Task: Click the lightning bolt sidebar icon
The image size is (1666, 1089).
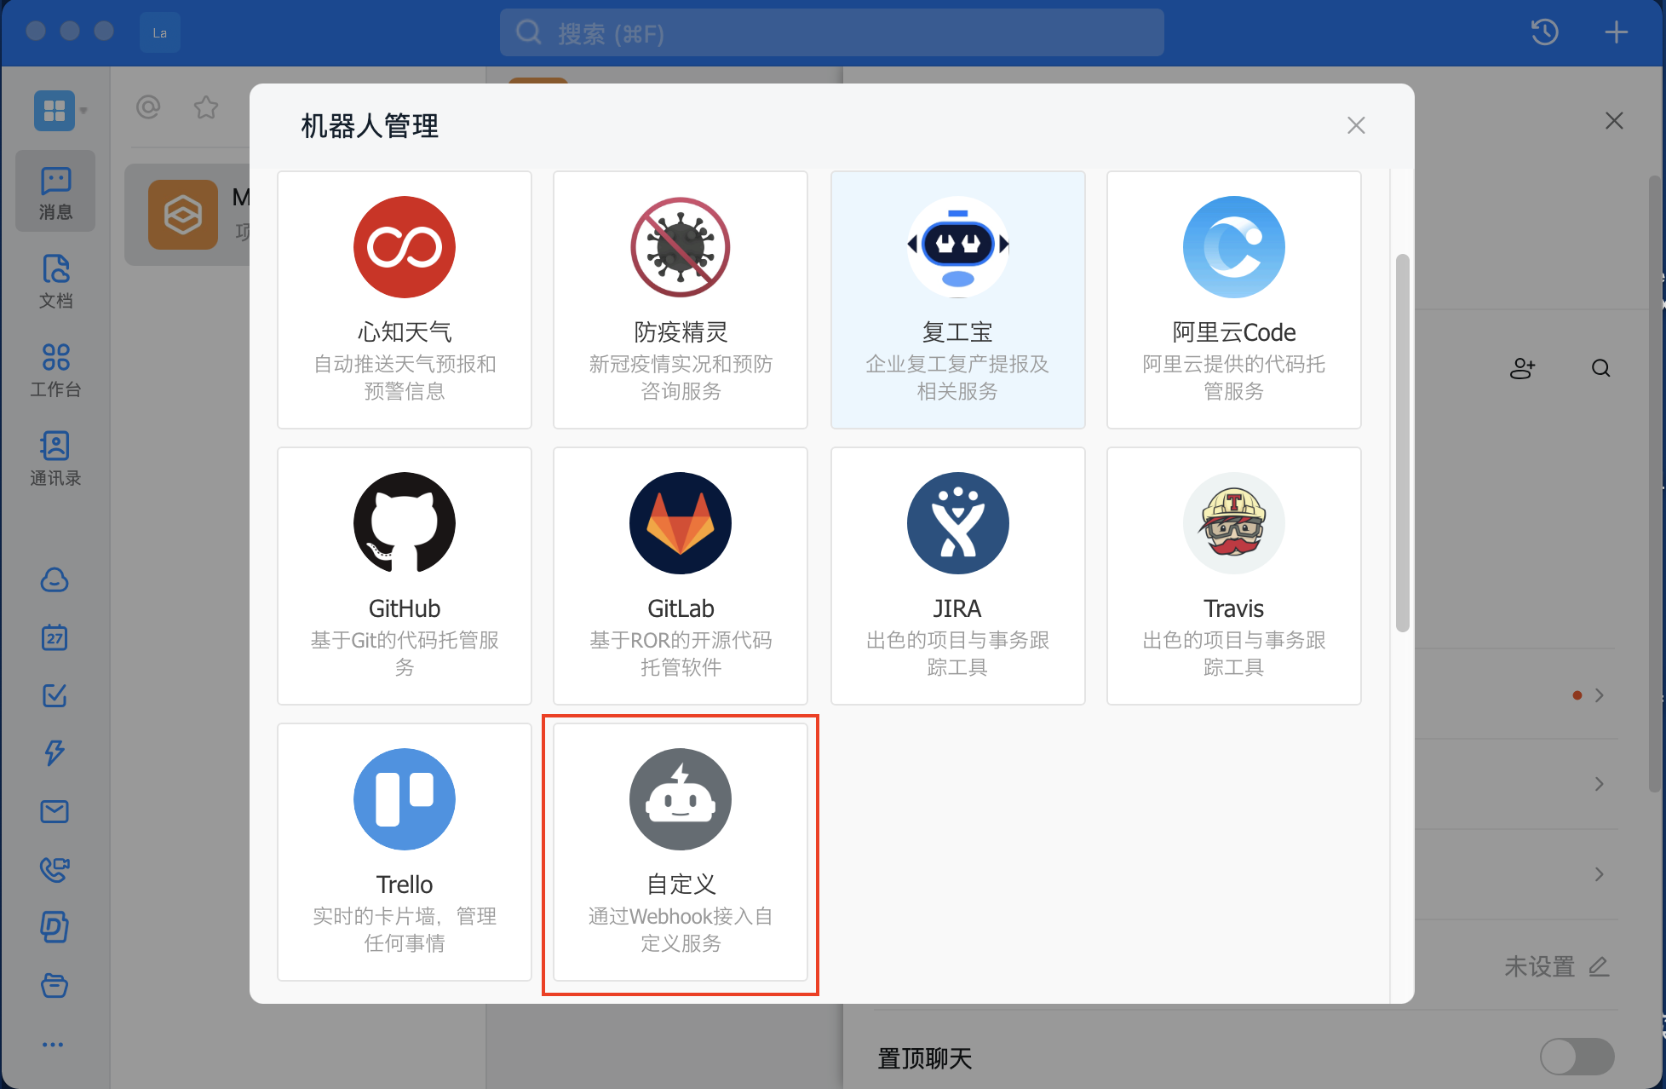Action: click(x=55, y=753)
